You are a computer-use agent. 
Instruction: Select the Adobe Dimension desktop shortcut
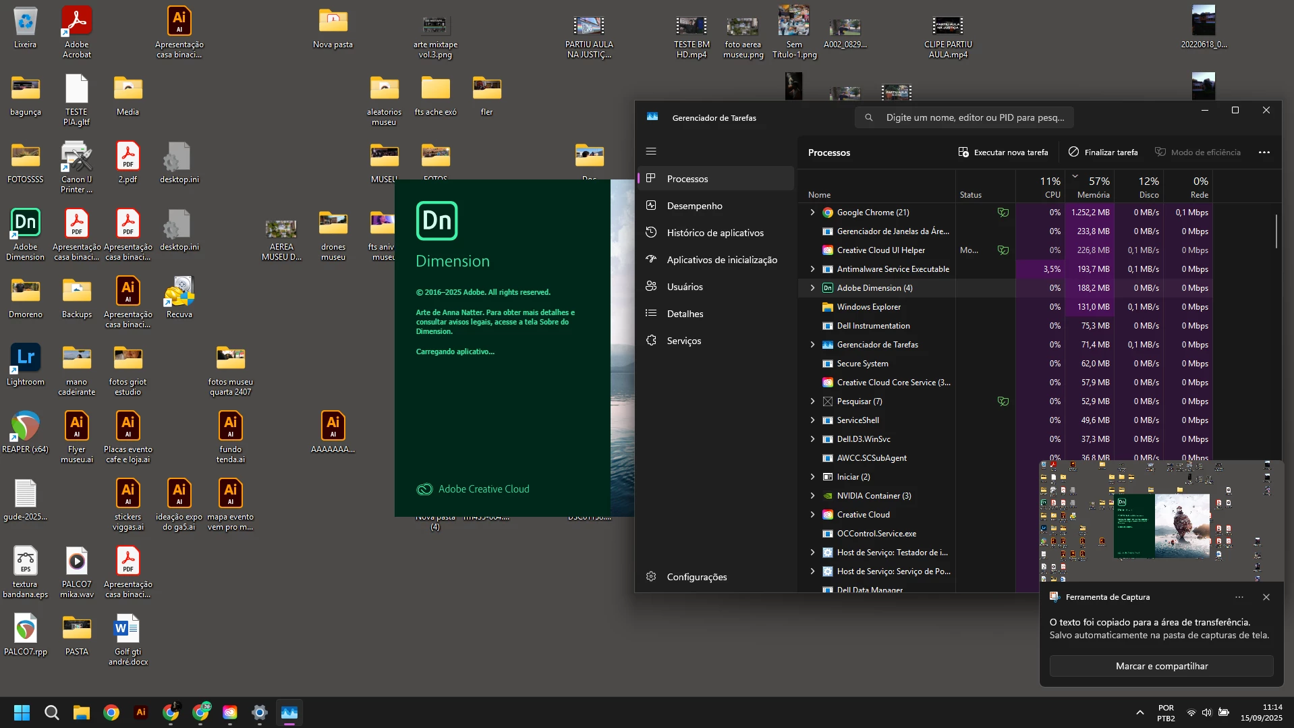(x=26, y=234)
